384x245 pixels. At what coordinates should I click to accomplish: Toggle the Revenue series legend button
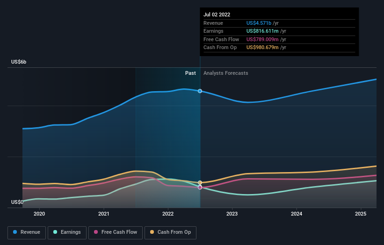click(x=27, y=232)
